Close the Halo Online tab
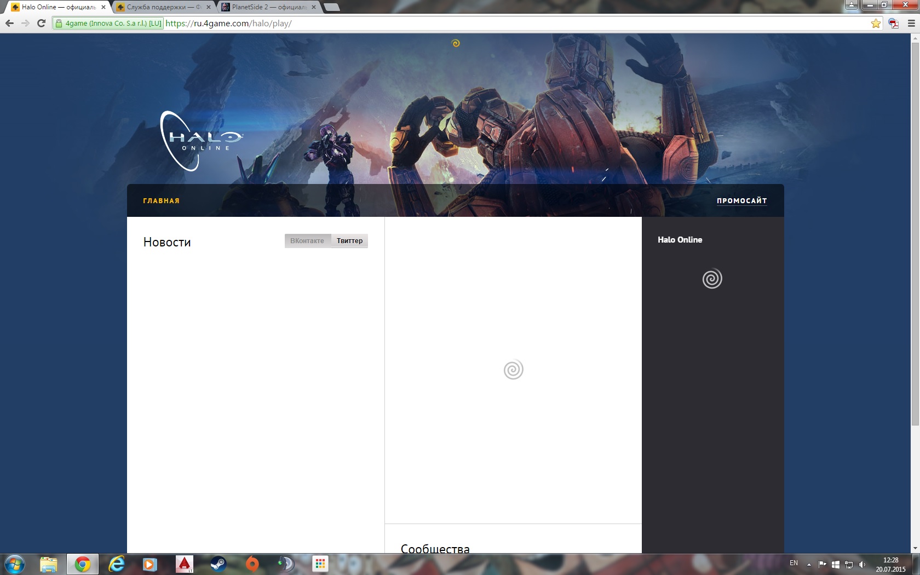This screenshot has width=920, height=575. point(104,7)
